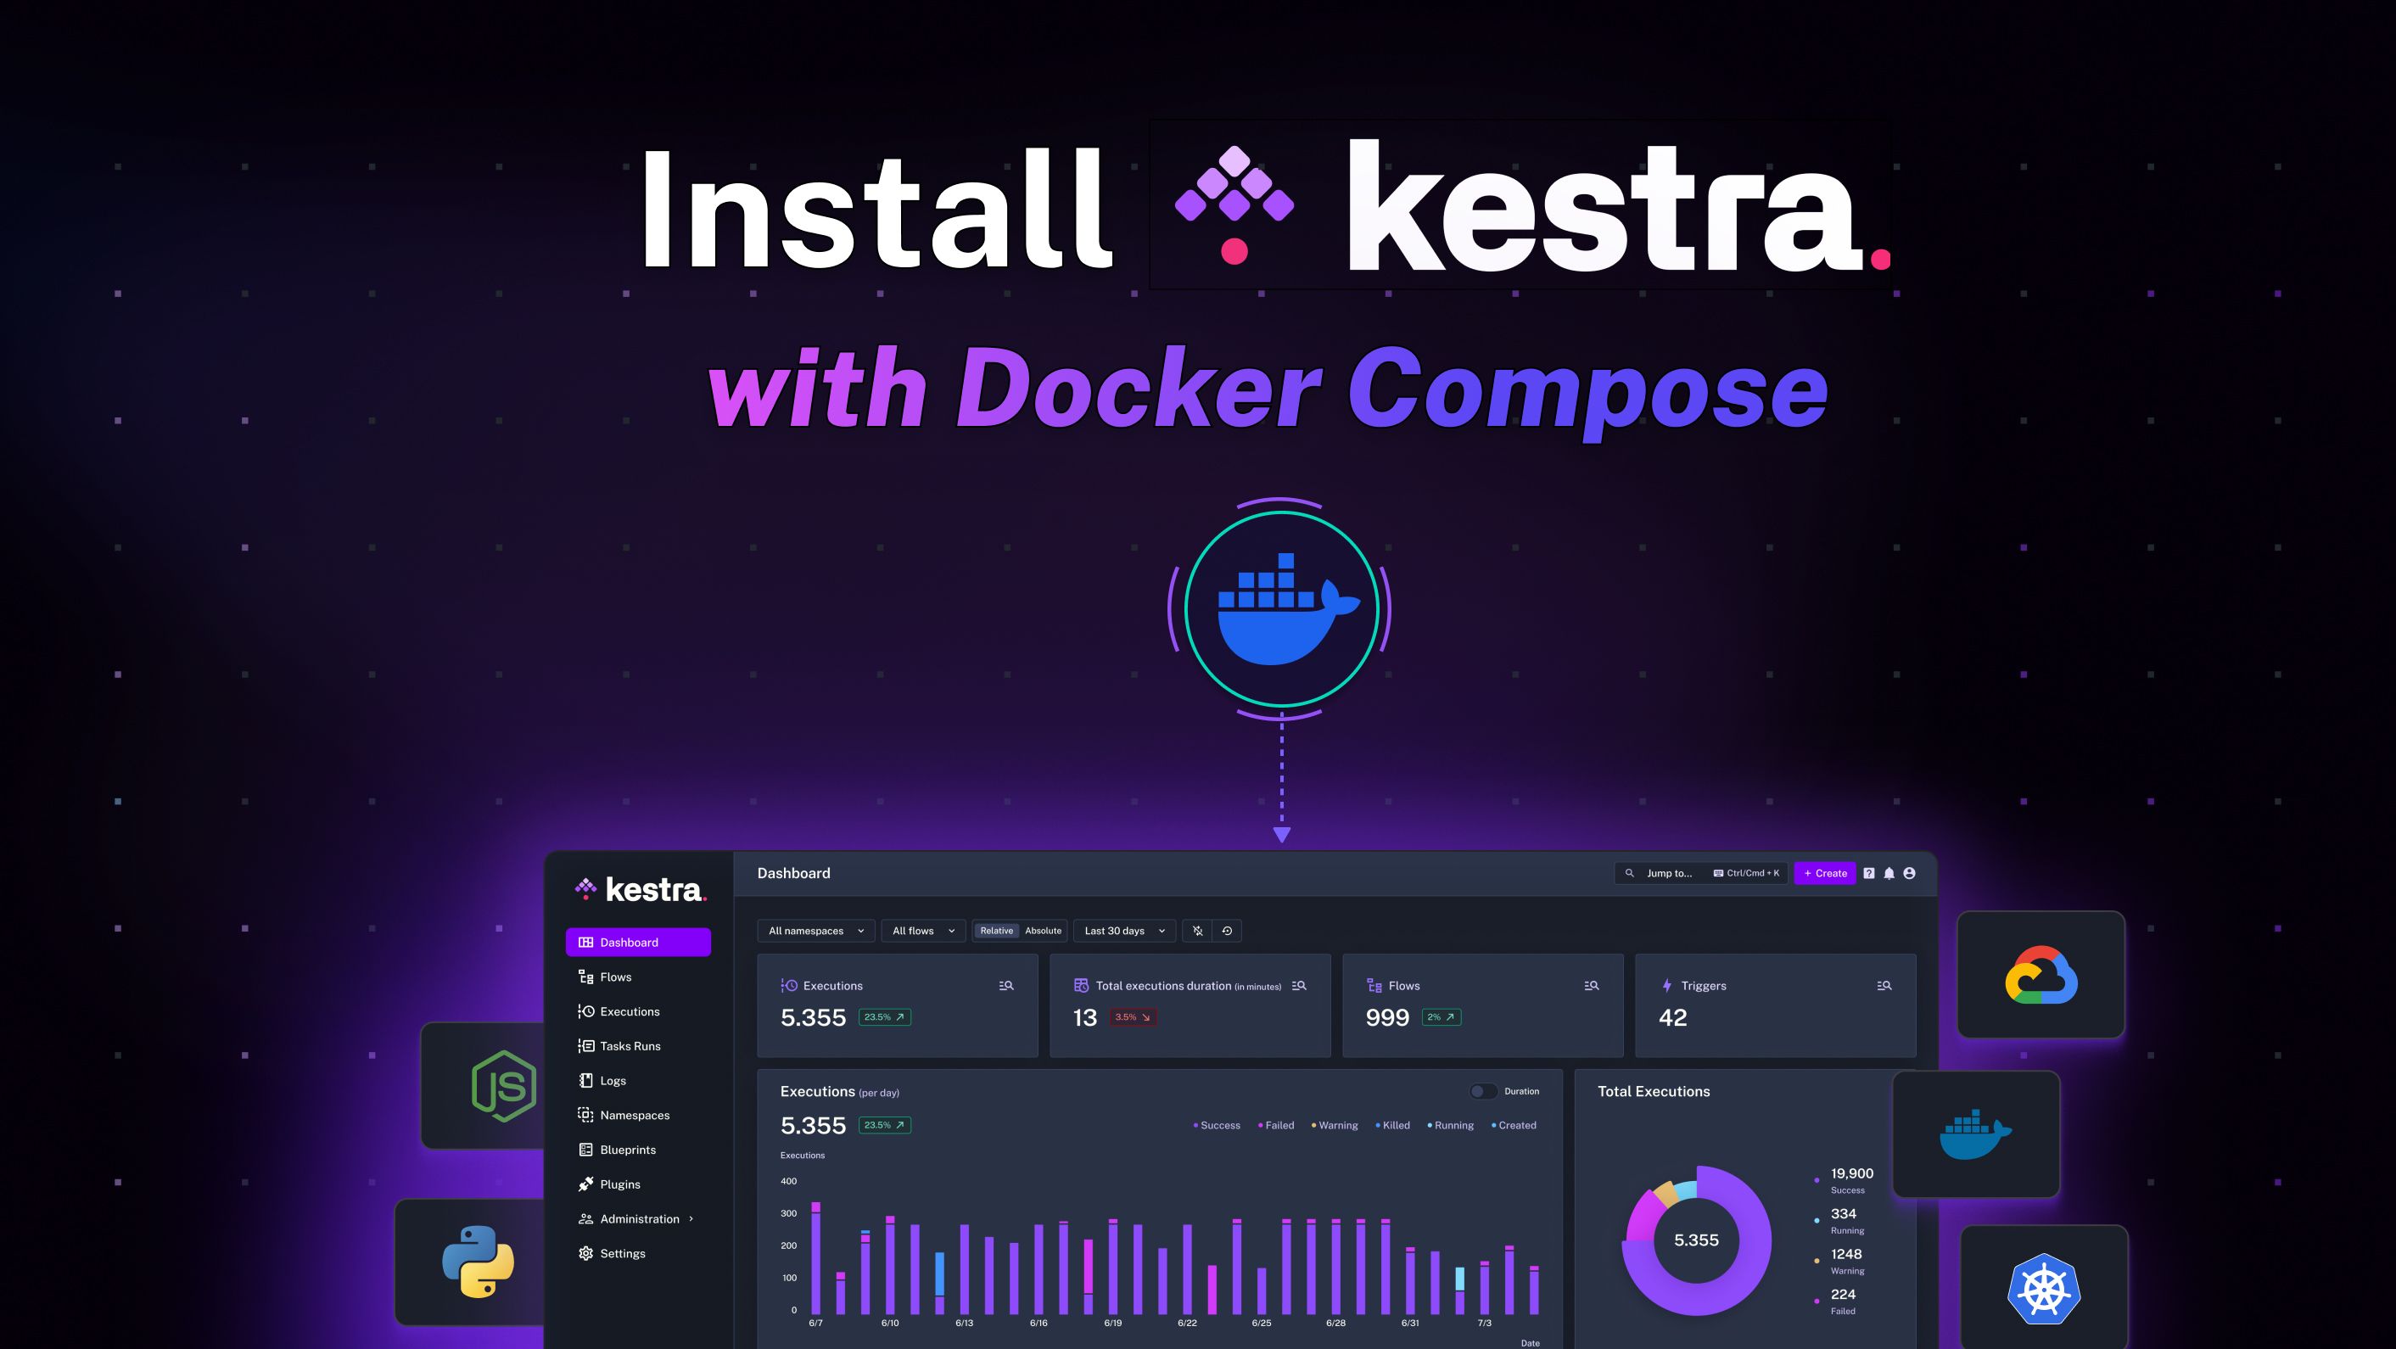Toggle the Success legend item
Viewport: 2396px width, 1349px height.
point(1217,1125)
